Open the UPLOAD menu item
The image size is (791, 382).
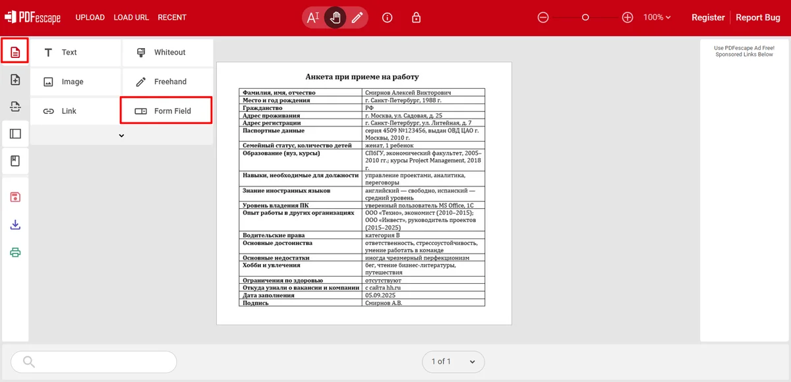tap(90, 18)
